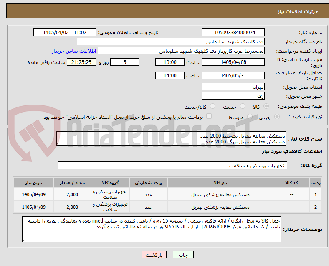Screen dimensions: 329x266
Task: Click the توضیحات خریدار label
Action: tap(303, 230)
